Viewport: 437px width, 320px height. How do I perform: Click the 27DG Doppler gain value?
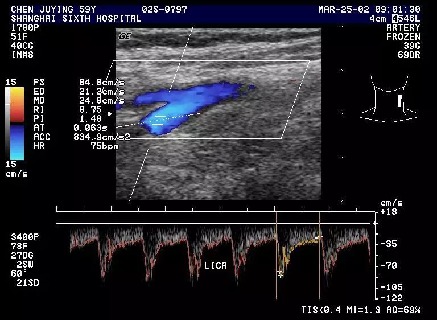(22, 255)
